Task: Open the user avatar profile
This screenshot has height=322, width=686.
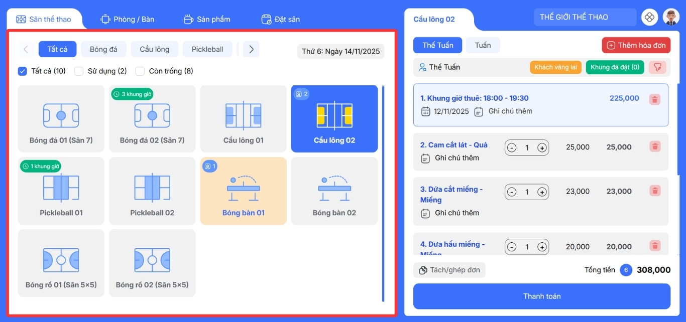Action: pyautogui.click(x=670, y=17)
